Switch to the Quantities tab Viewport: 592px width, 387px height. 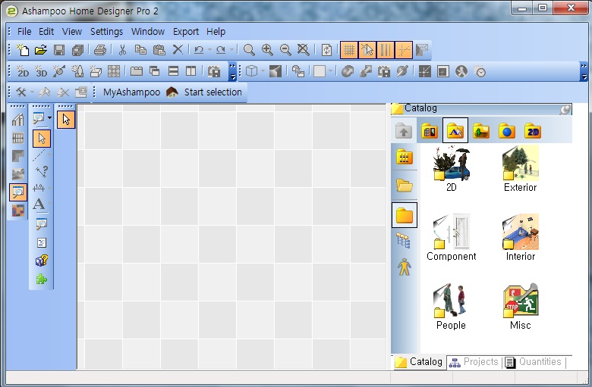coord(534,362)
